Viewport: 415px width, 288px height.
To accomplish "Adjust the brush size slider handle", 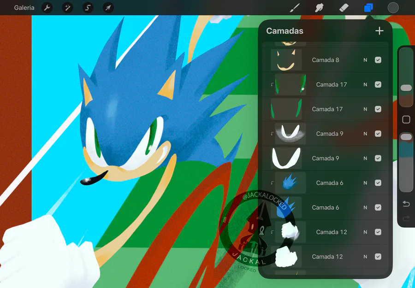I will 406,88.
